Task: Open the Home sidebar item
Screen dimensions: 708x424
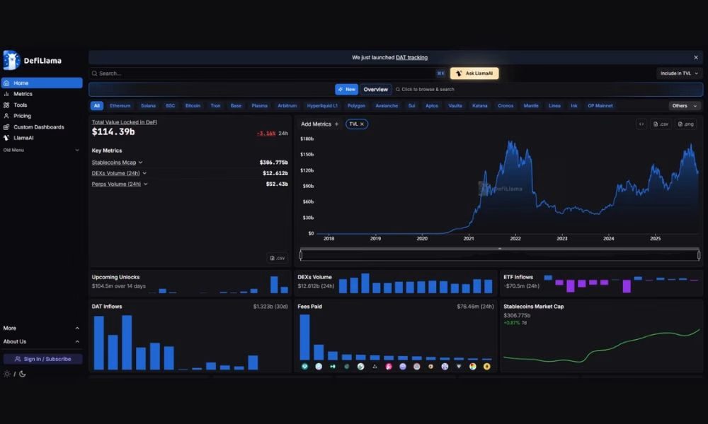Action: (x=42, y=83)
